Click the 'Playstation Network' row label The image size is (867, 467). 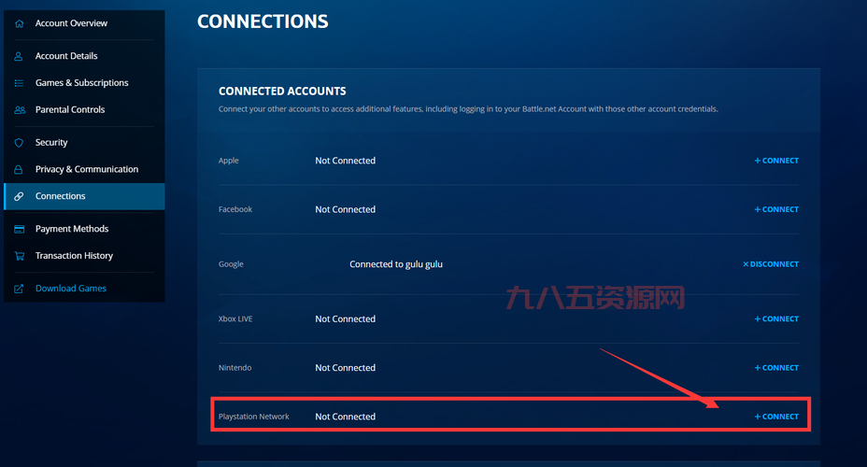click(x=253, y=417)
